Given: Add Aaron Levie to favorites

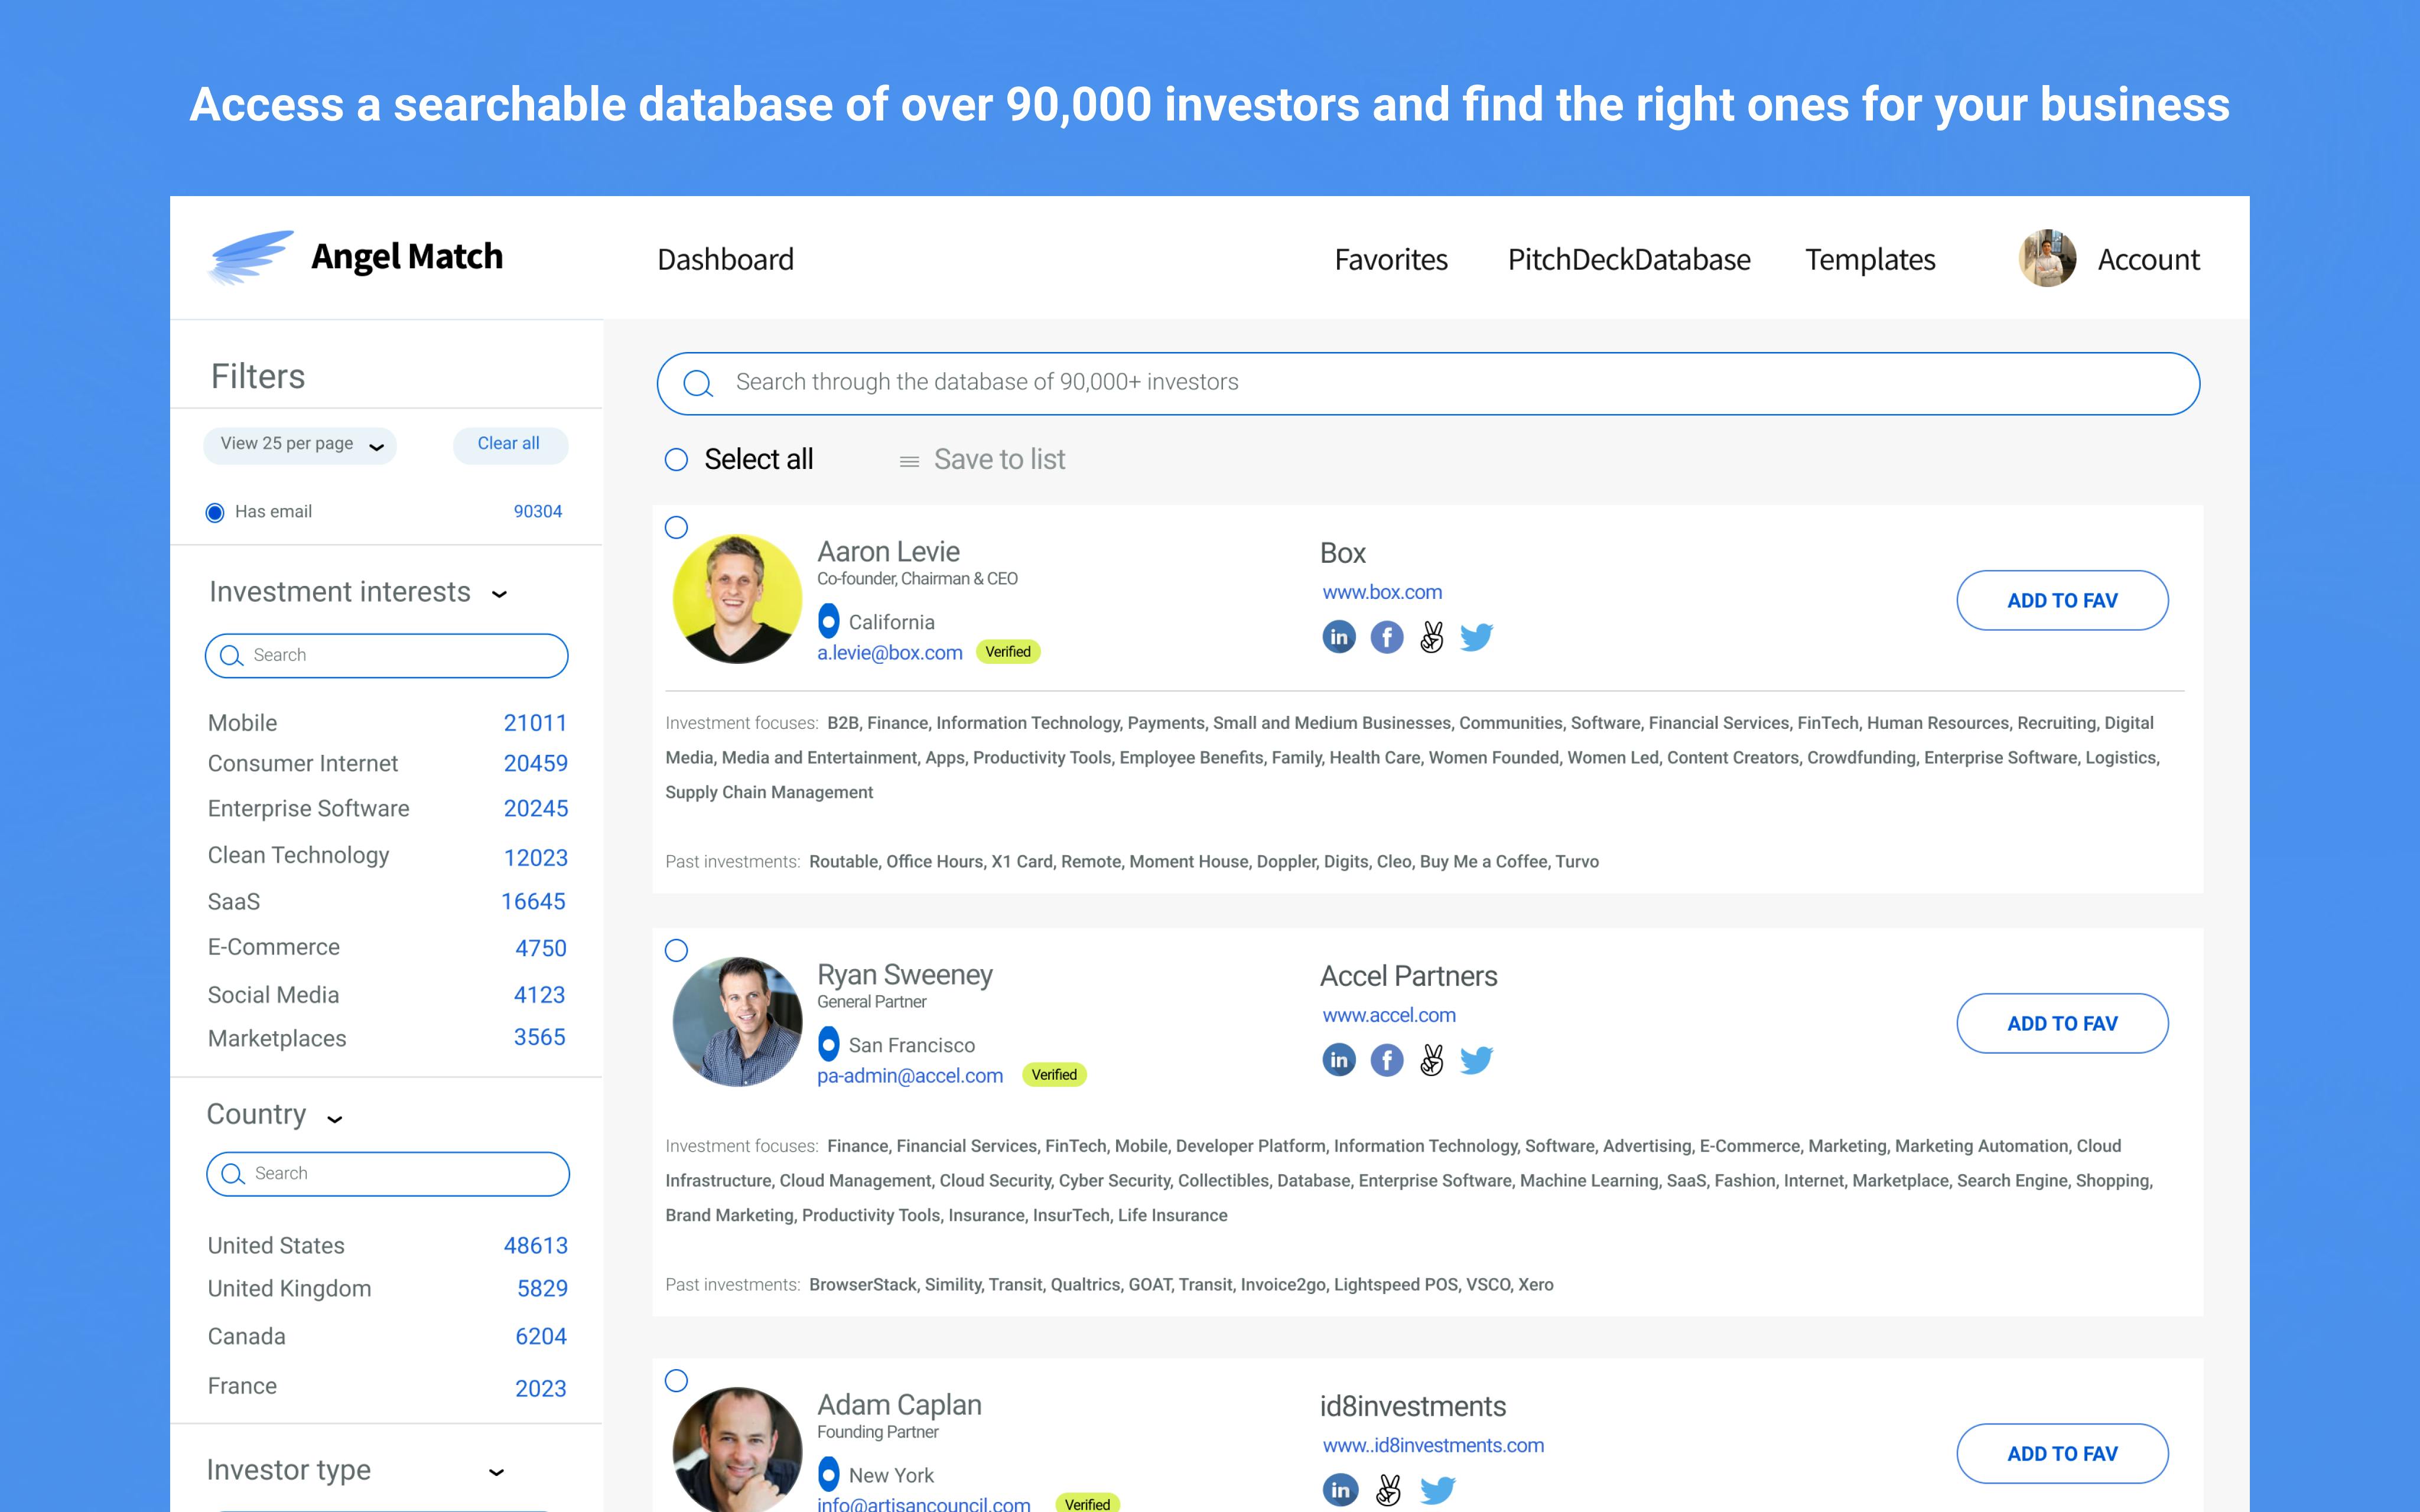Looking at the screenshot, I should (x=2062, y=600).
